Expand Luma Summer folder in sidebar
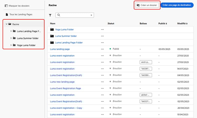197x118 pixels. point(11,38)
